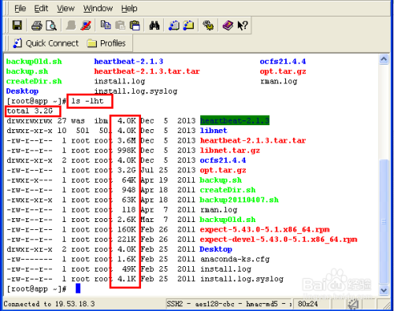This screenshot has height=311, width=394.
Task: Click the Quick Connect icon
Action: (x=17, y=43)
